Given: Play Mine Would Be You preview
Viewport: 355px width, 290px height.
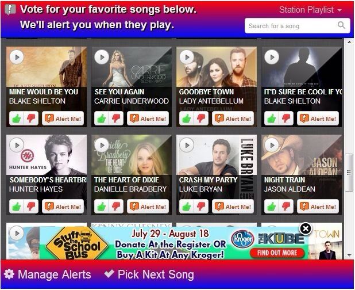Looking at the screenshot, I should point(17,57).
